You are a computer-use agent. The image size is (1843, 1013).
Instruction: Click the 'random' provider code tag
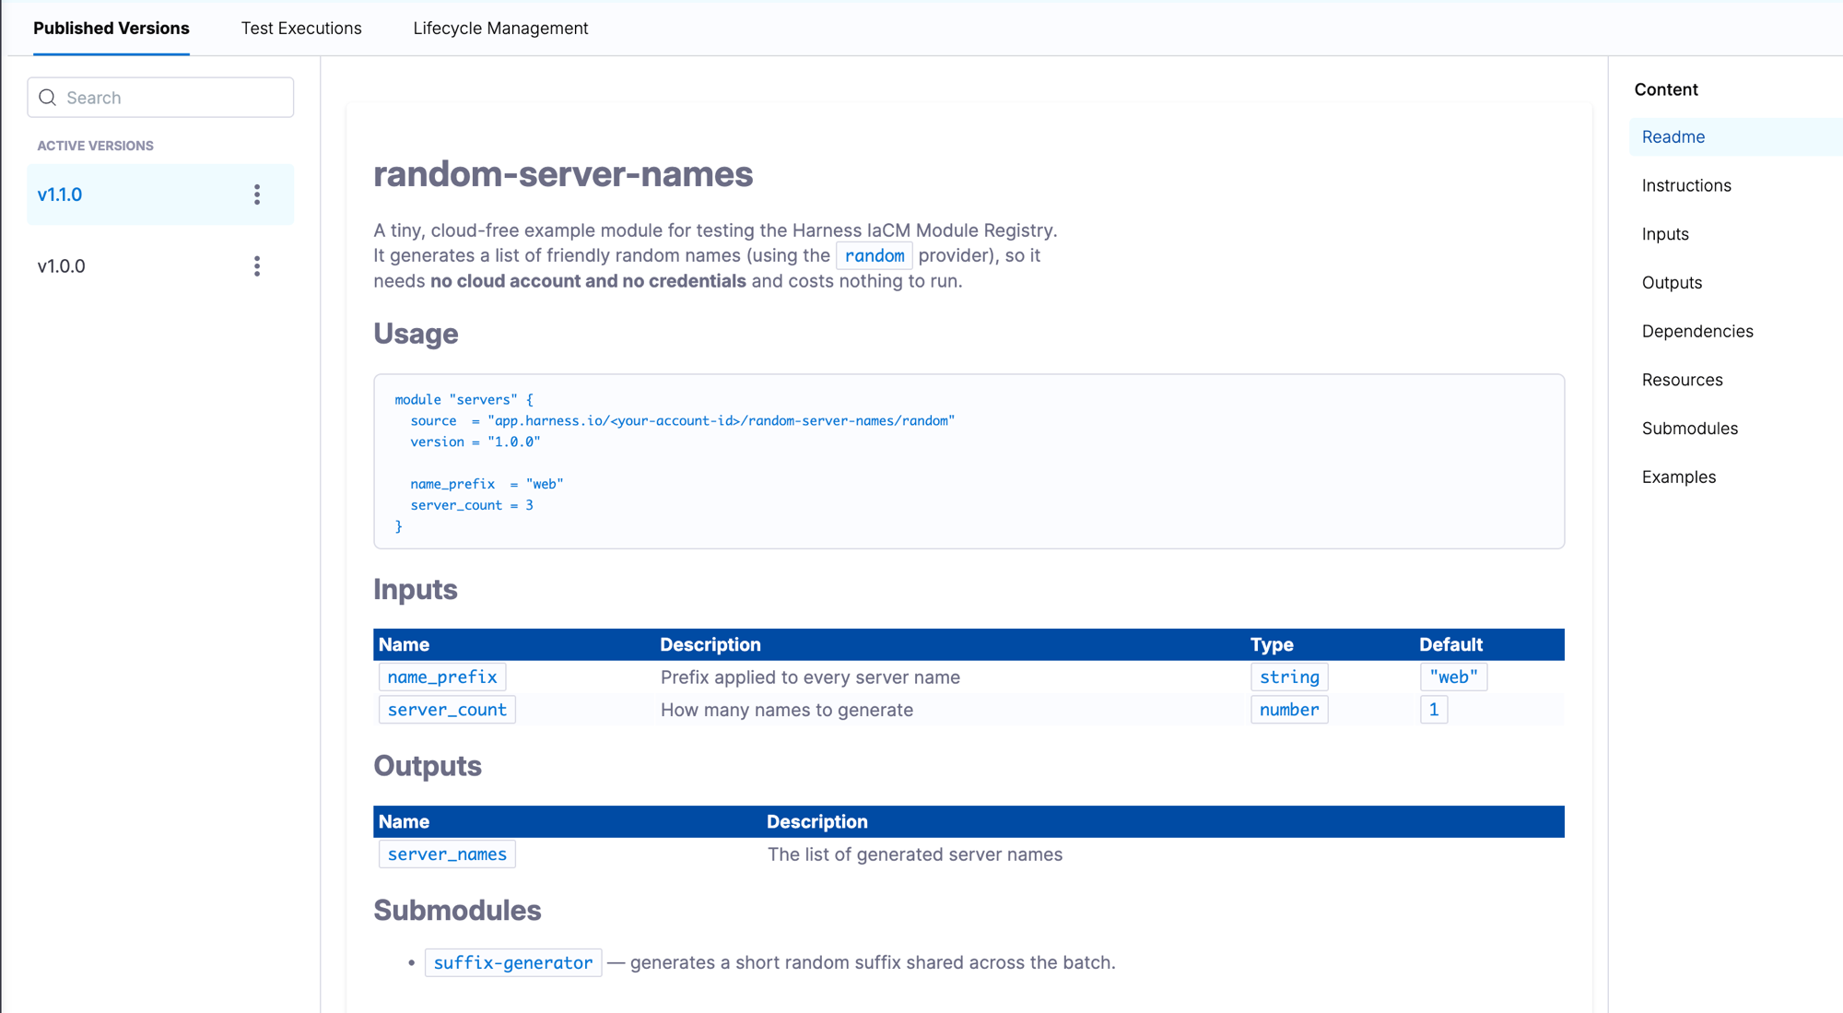tap(875, 255)
